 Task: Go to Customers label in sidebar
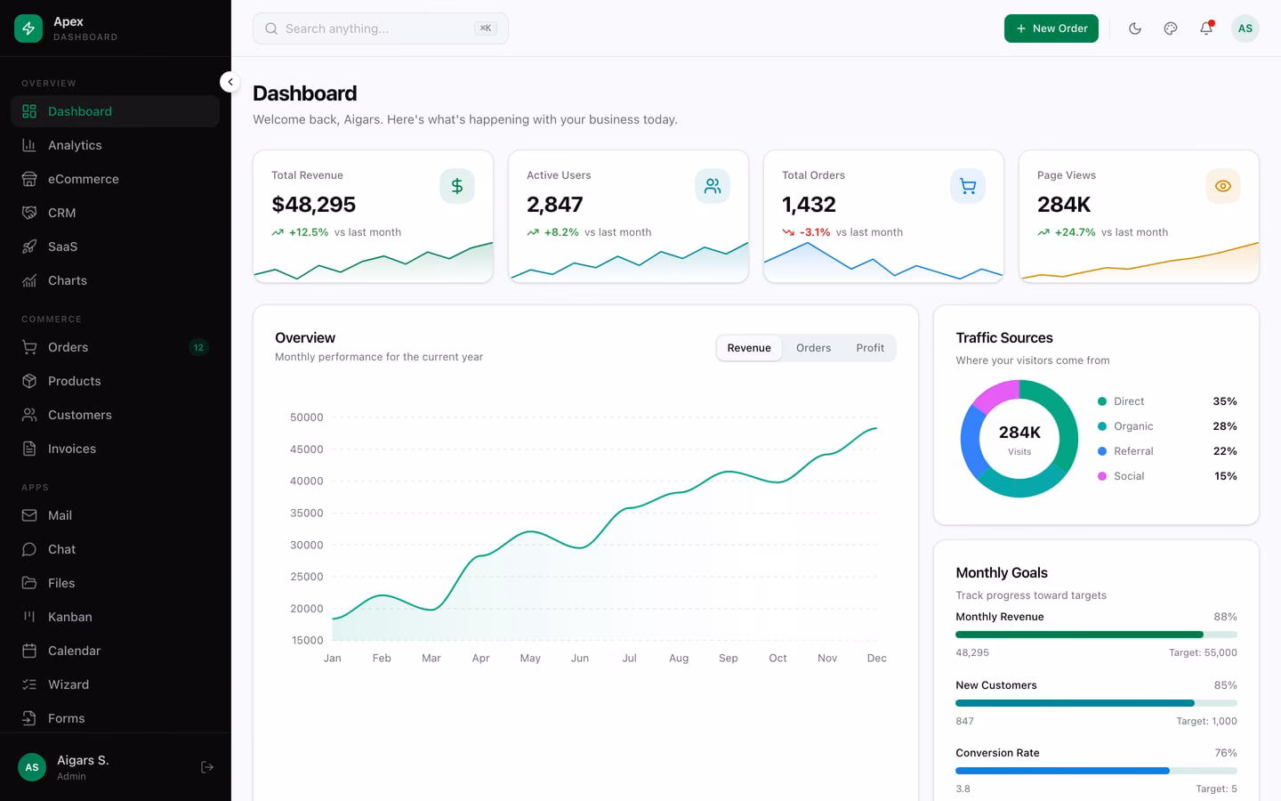(80, 415)
